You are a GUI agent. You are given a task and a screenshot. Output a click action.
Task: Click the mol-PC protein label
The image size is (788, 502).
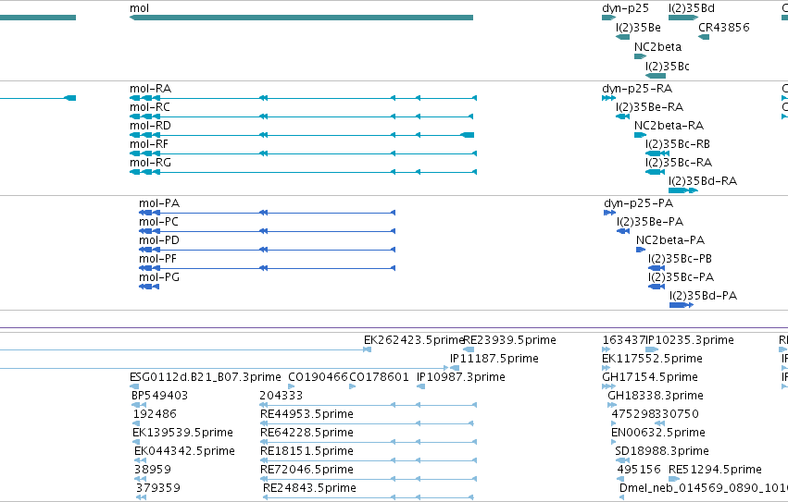[159, 222]
